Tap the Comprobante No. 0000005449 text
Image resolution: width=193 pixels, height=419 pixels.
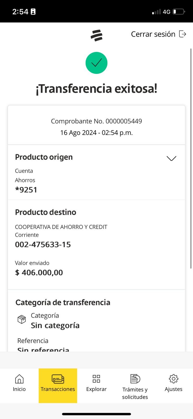tap(96, 121)
